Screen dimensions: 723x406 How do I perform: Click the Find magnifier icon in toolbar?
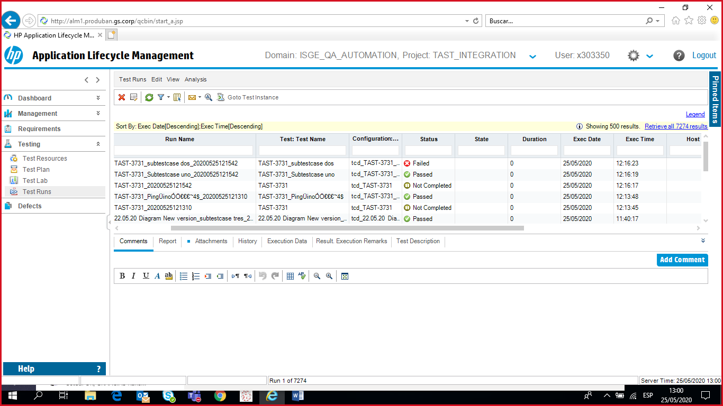(209, 97)
